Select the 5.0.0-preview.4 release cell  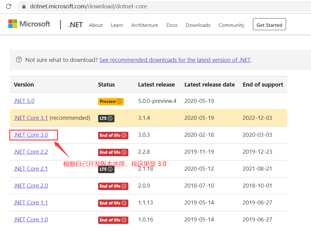pos(157,101)
